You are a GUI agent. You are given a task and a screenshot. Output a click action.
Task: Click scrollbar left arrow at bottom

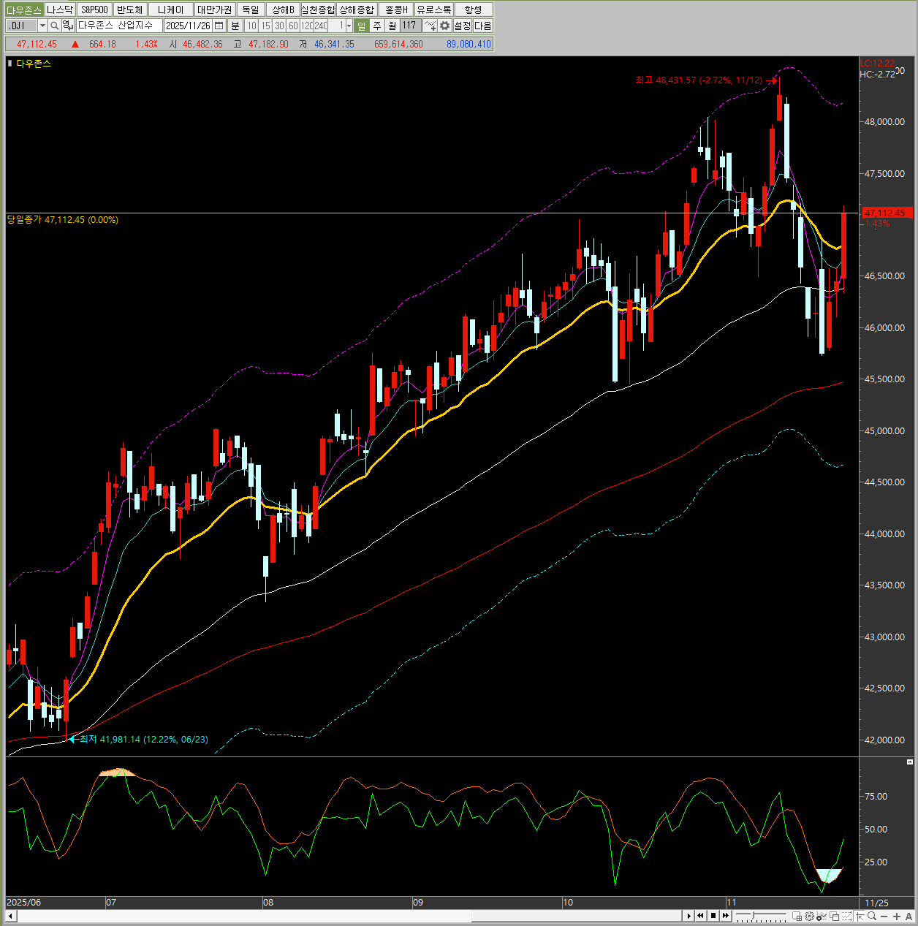[x=11, y=916]
